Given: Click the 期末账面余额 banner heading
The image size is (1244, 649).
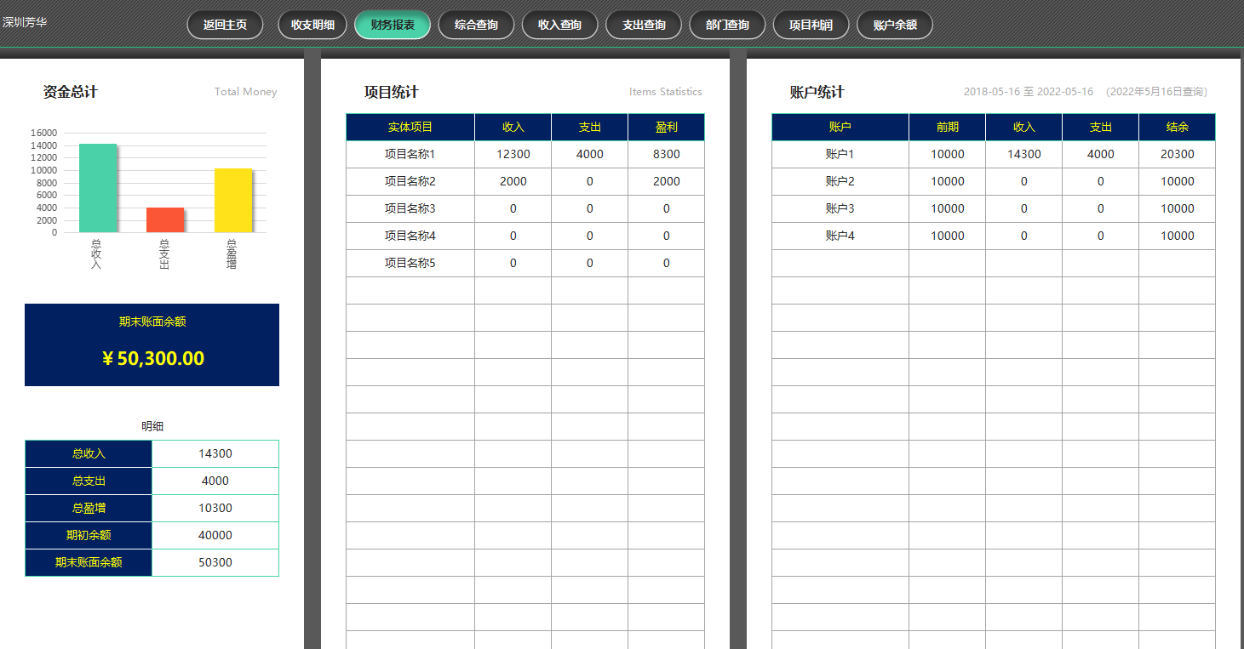Looking at the screenshot, I should [x=152, y=322].
